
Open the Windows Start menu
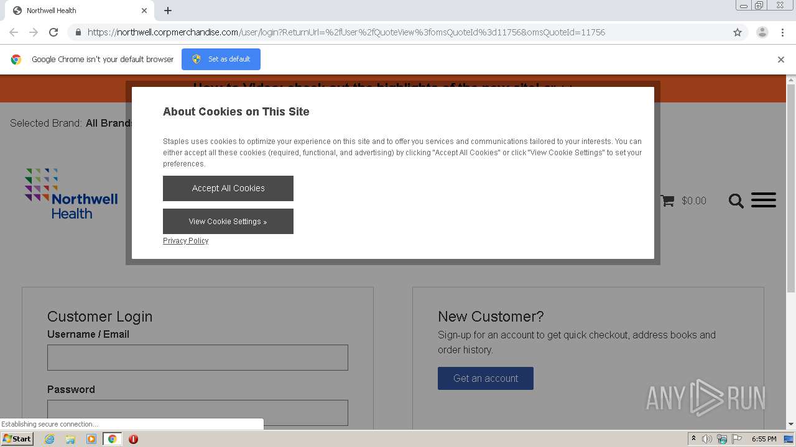tap(17, 438)
